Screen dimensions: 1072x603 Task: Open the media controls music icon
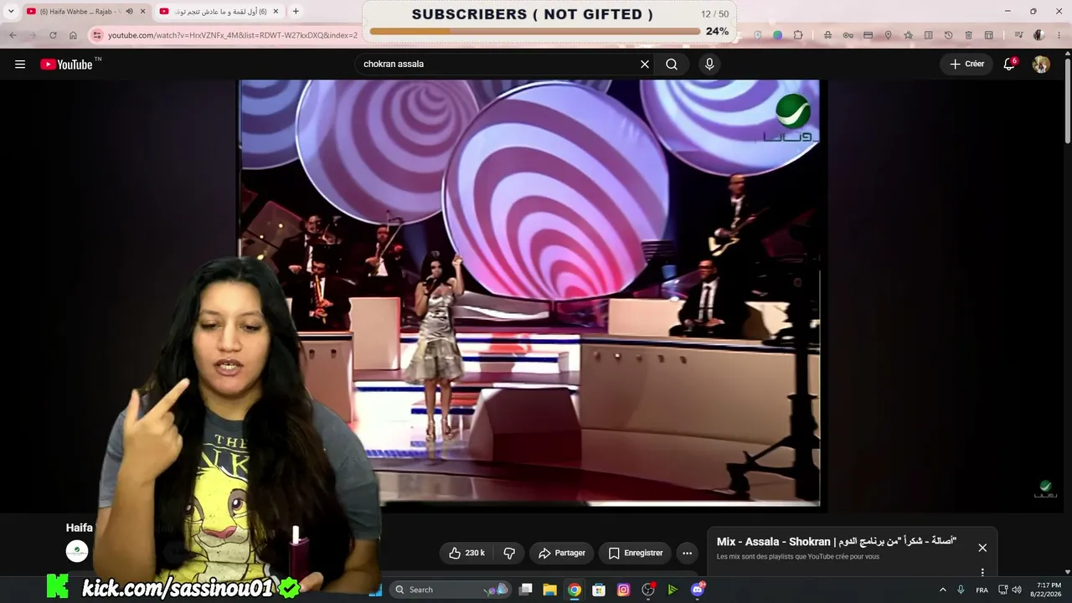1018,35
